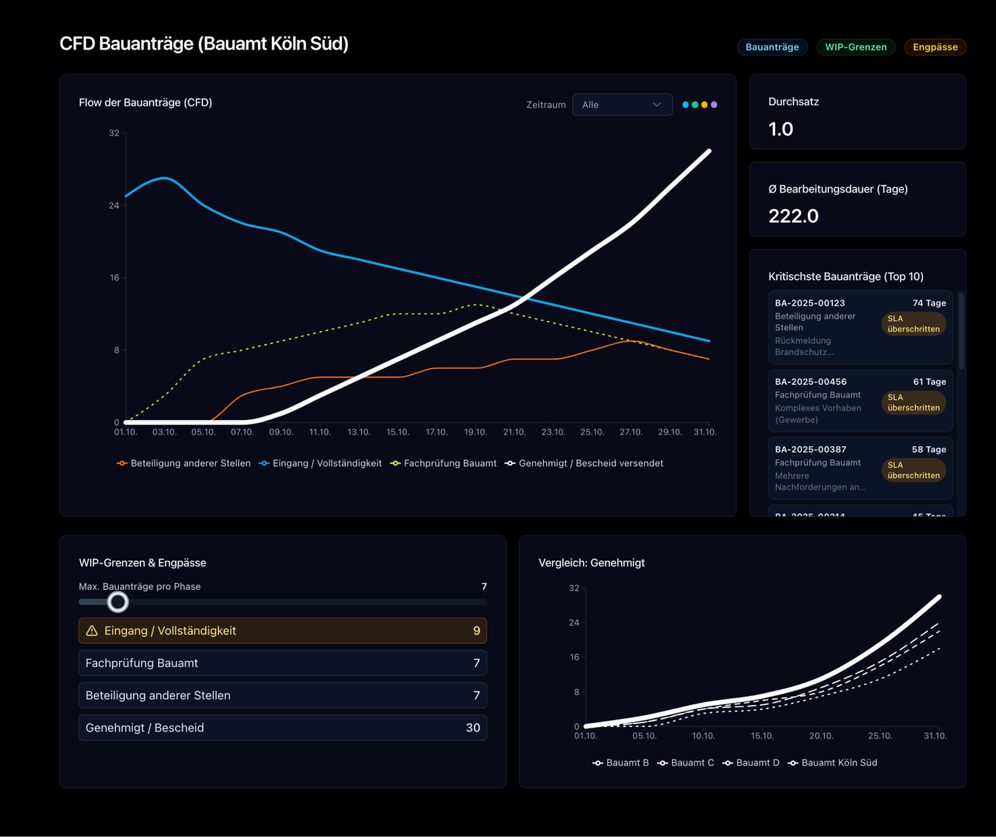Click the Max. Bauanträge pro Phase slider handle

pos(117,602)
